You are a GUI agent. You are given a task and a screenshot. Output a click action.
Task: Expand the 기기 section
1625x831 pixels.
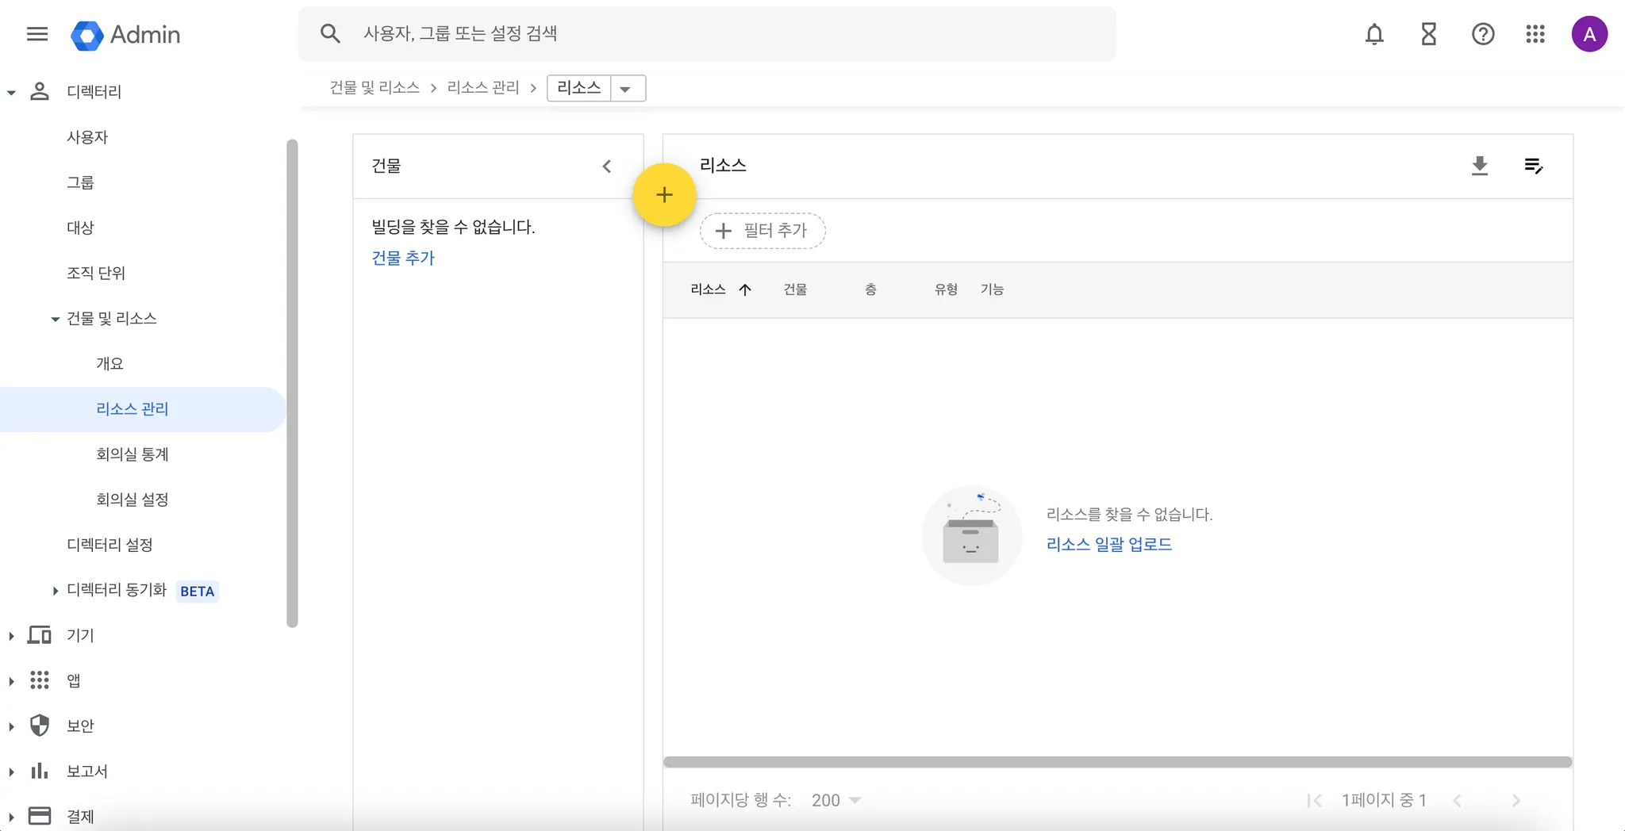pos(11,636)
